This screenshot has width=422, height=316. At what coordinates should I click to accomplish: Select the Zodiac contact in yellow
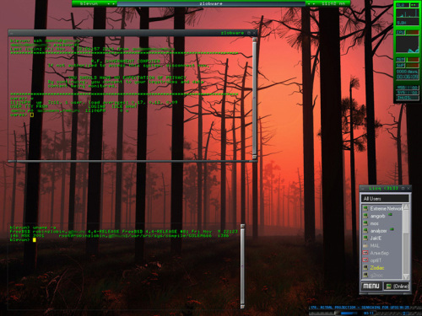tap(376, 268)
